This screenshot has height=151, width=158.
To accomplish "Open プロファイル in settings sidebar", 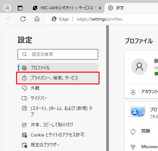I will [x=58, y=68].
